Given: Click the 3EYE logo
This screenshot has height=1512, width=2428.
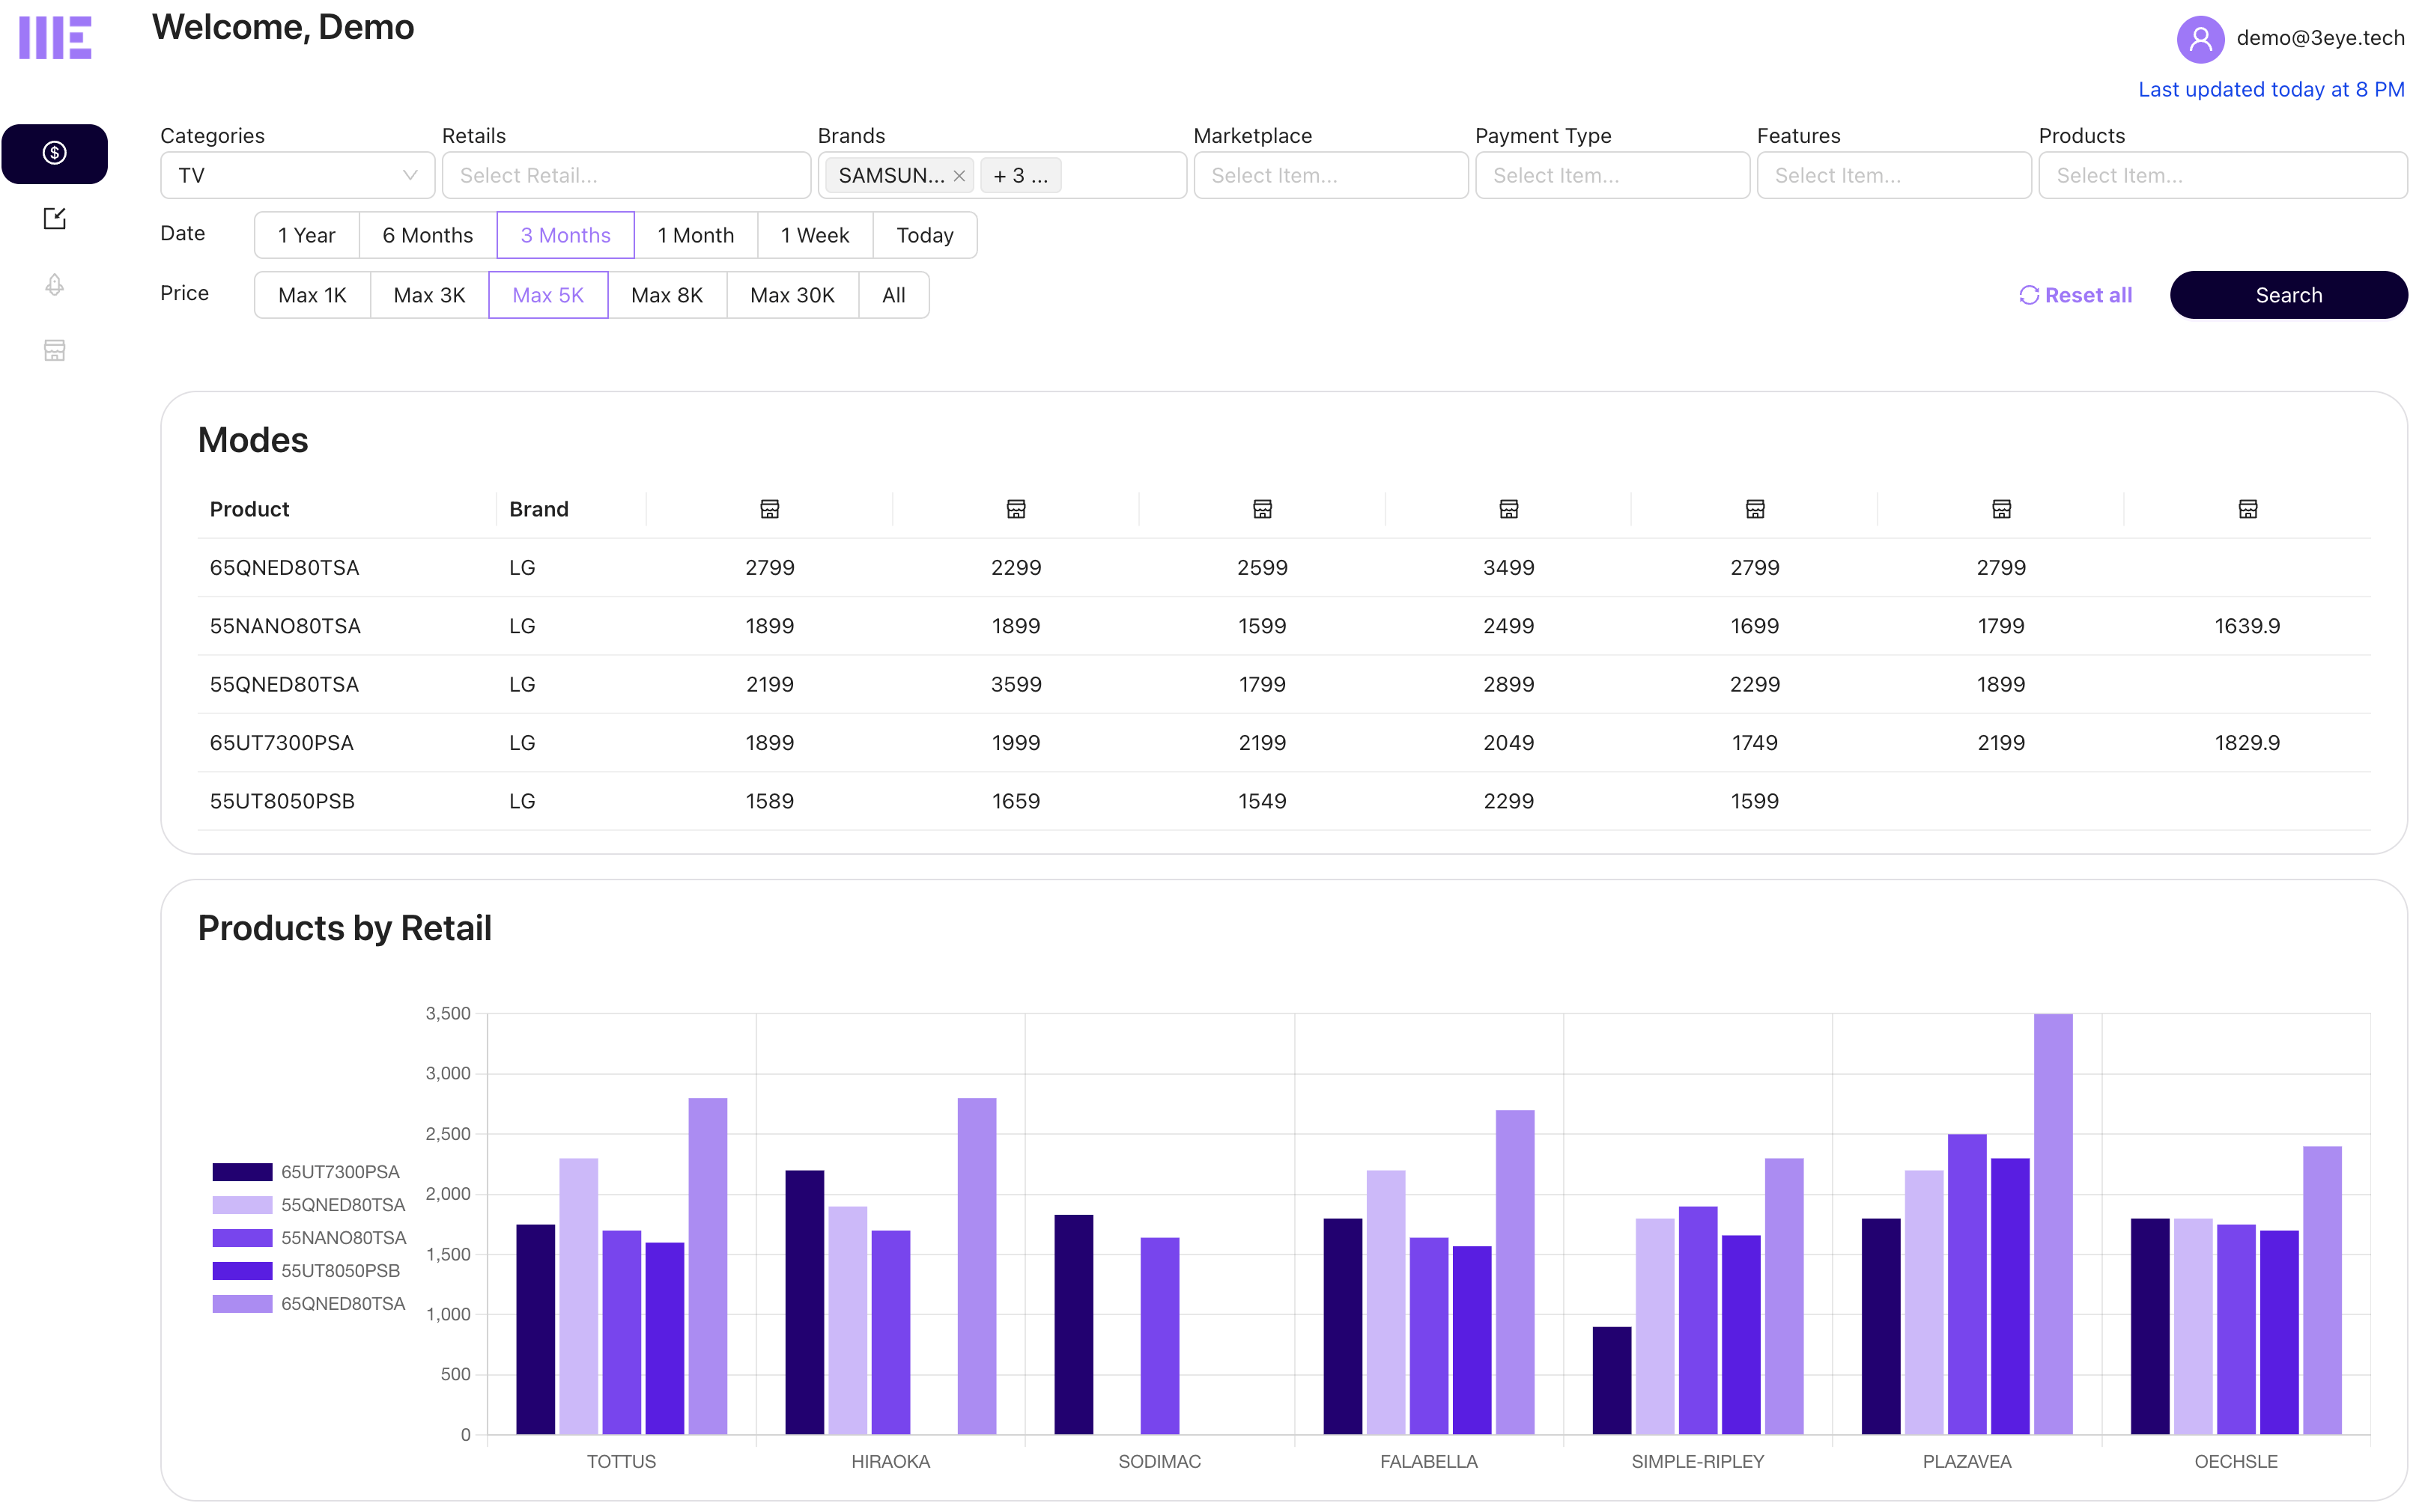Looking at the screenshot, I should pyautogui.click(x=55, y=38).
